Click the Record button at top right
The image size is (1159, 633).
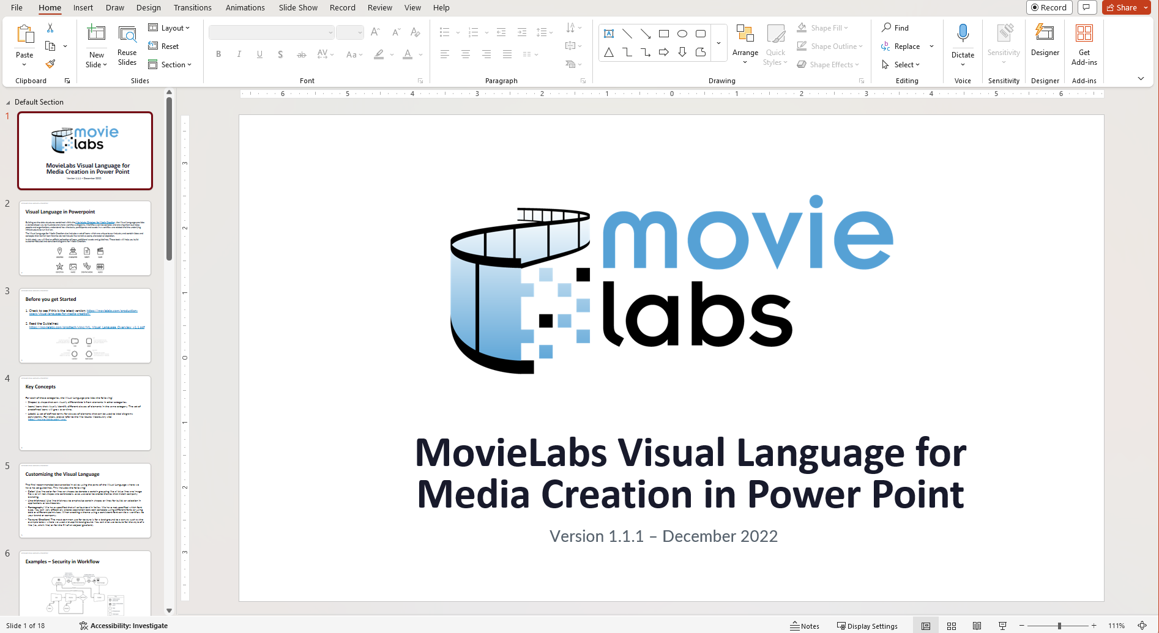pos(1049,7)
